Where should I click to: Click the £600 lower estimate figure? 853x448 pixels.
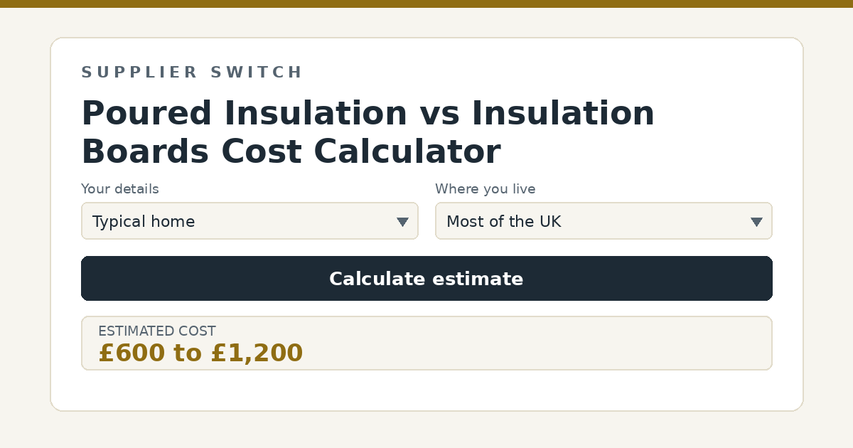(x=131, y=353)
